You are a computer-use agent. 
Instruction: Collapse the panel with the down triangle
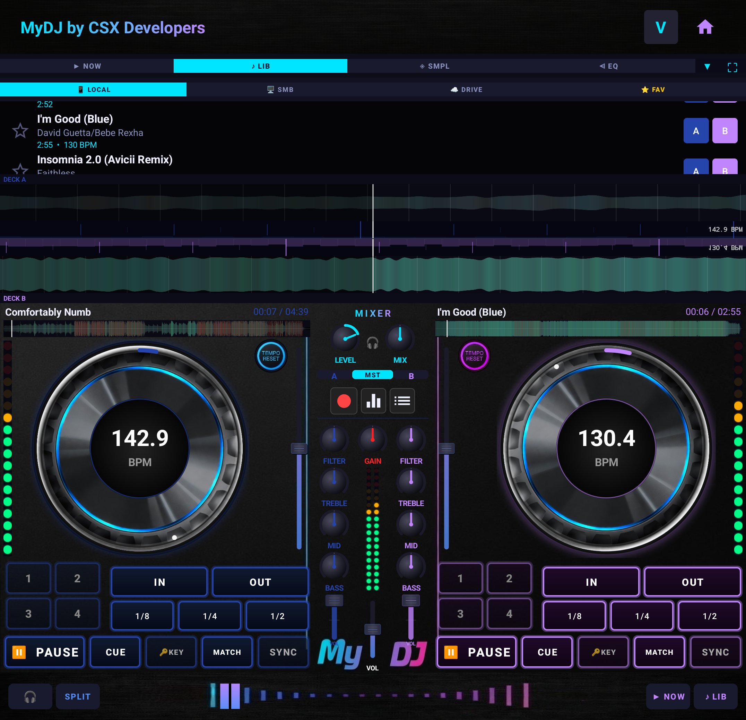click(707, 67)
